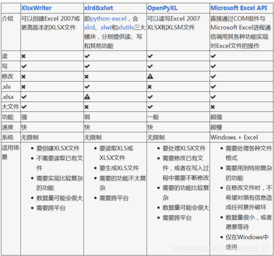Click the checkmark in xlrd&xlwt .xls row
274x256 pixels.
coord(87,87)
